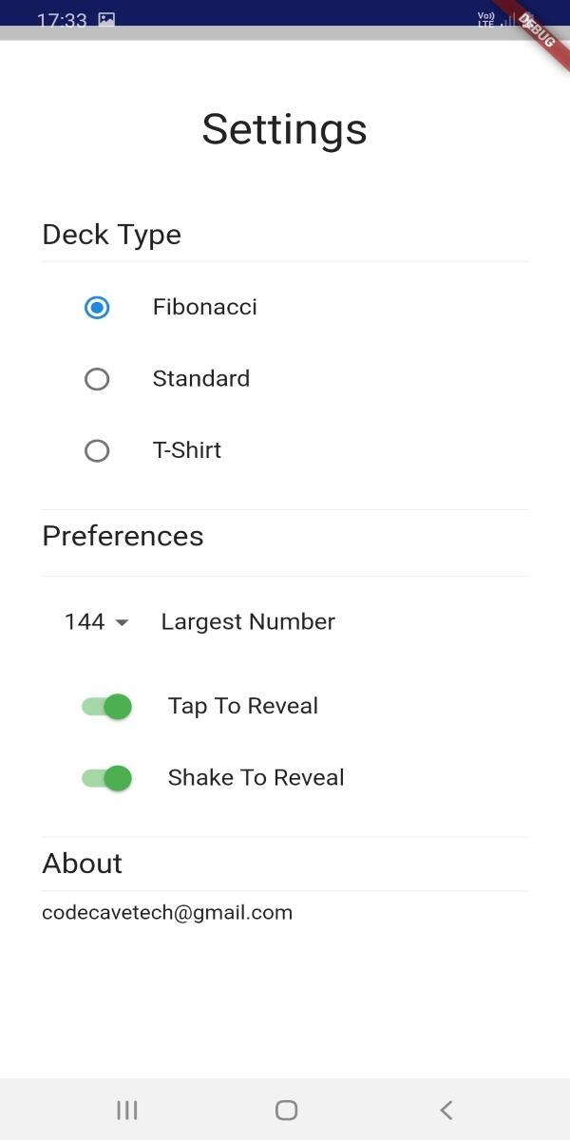Tap the Shake To Reveal label

(x=256, y=777)
